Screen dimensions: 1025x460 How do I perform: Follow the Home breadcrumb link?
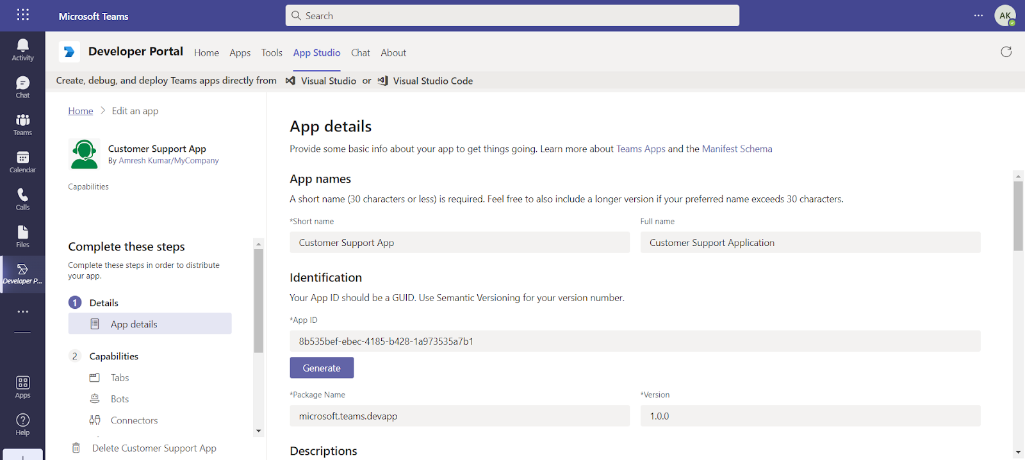tap(81, 111)
